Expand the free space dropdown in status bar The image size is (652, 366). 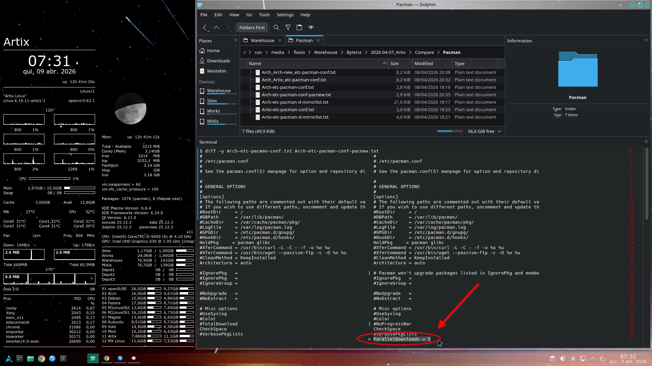500,131
